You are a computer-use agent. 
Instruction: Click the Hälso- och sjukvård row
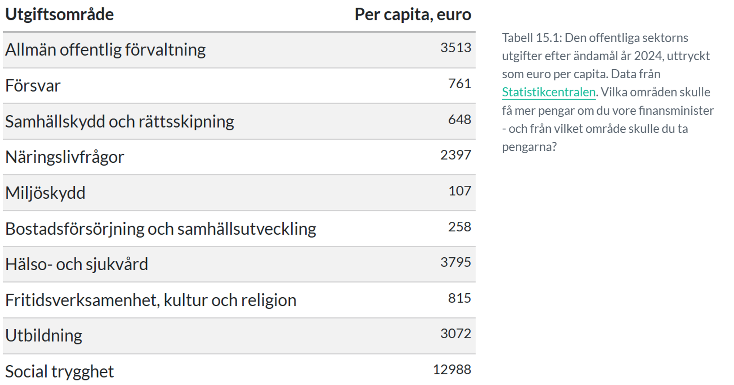(239, 264)
